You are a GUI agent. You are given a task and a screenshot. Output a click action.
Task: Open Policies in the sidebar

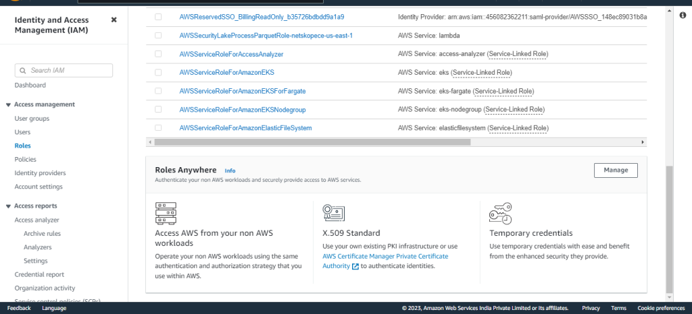pos(25,159)
